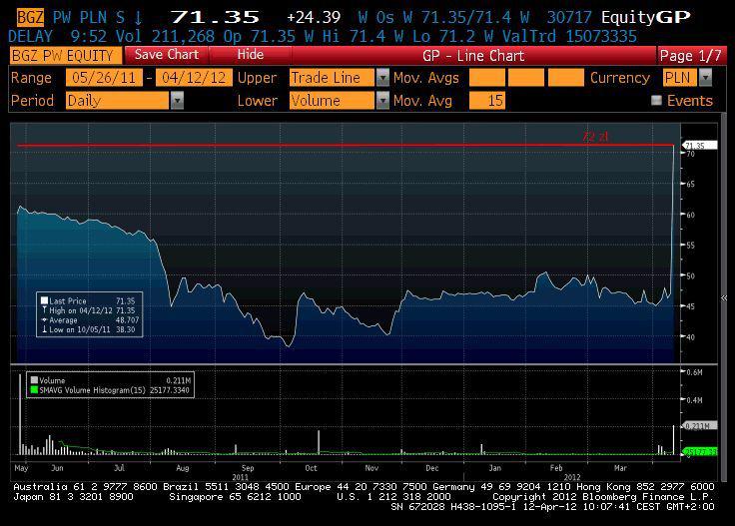Screen dimensions: 735x526
Task: Enable the Events checkbox
Action: (656, 101)
